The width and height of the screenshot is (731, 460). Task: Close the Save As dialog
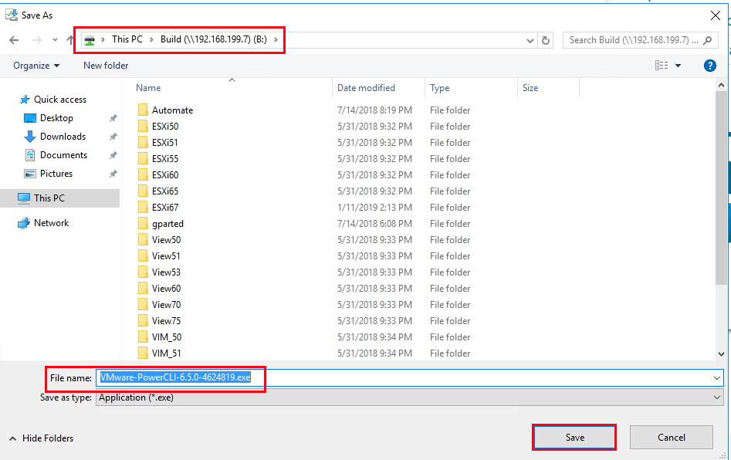[715, 15]
